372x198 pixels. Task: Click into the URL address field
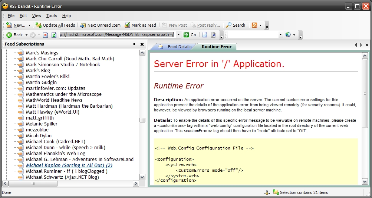pos(117,35)
